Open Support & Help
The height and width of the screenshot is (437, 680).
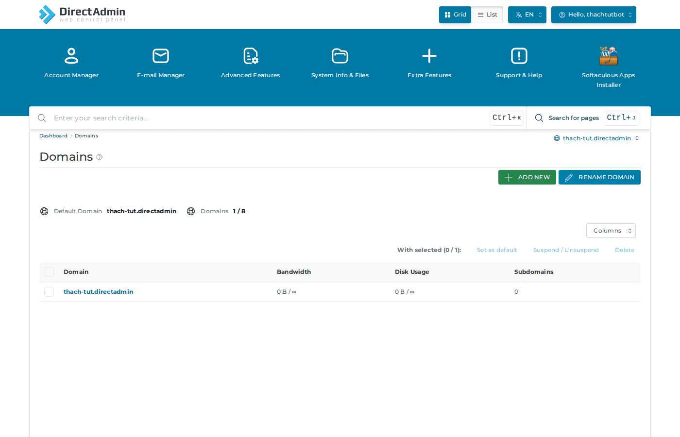[x=519, y=63]
